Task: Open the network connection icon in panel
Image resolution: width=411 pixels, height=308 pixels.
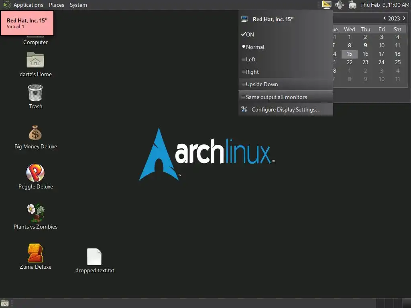Action: point(352,5)
